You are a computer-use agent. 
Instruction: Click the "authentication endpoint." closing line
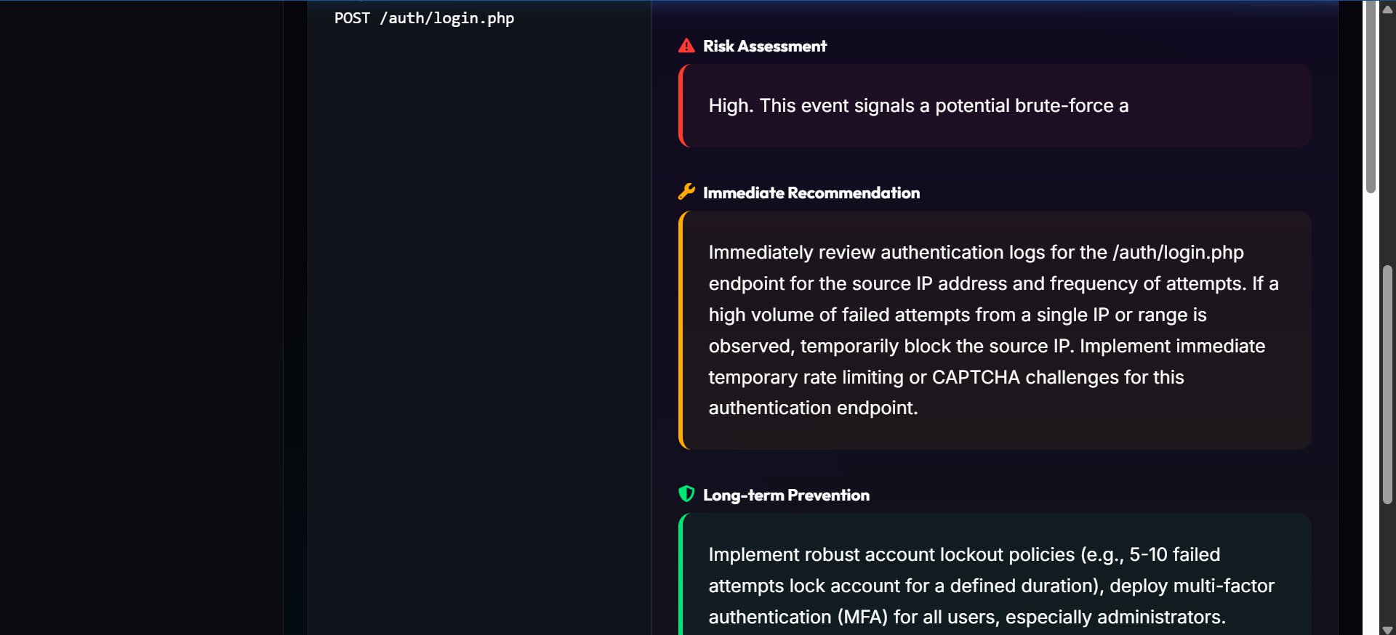click(x=813, y=408)
